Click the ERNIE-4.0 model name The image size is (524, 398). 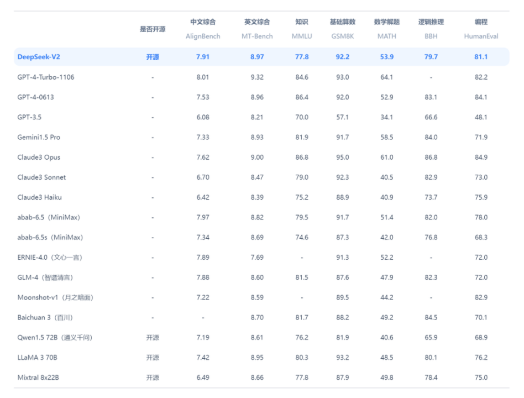coord(50,258)
